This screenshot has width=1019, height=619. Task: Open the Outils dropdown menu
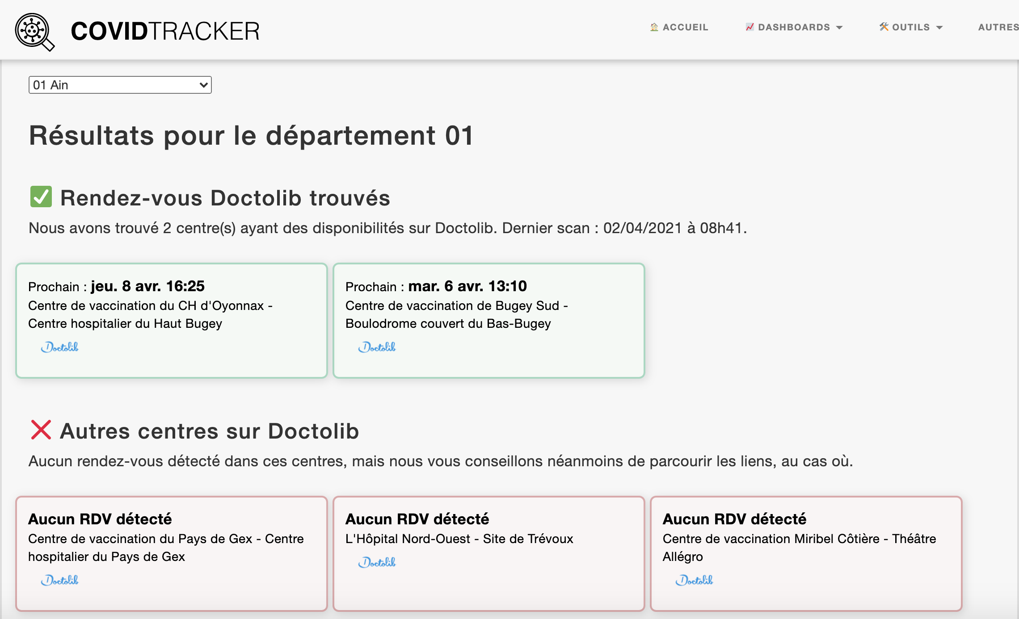coord(911,27)
